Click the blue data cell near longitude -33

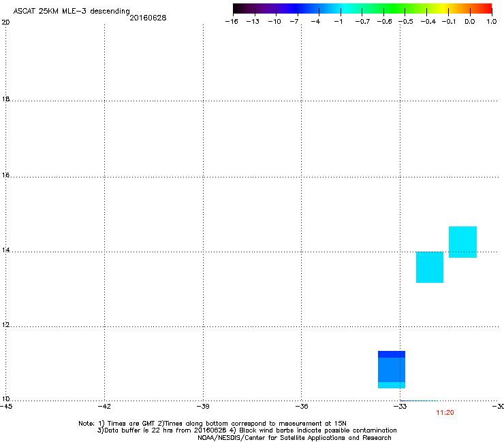pyautogui.click(x=392, y=369)
